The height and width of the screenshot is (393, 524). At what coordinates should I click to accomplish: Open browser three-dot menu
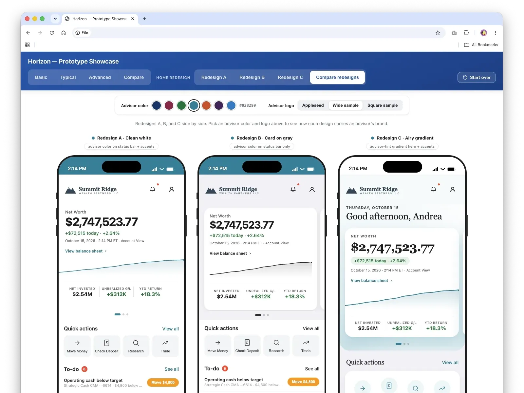click(x=496, y=33)
